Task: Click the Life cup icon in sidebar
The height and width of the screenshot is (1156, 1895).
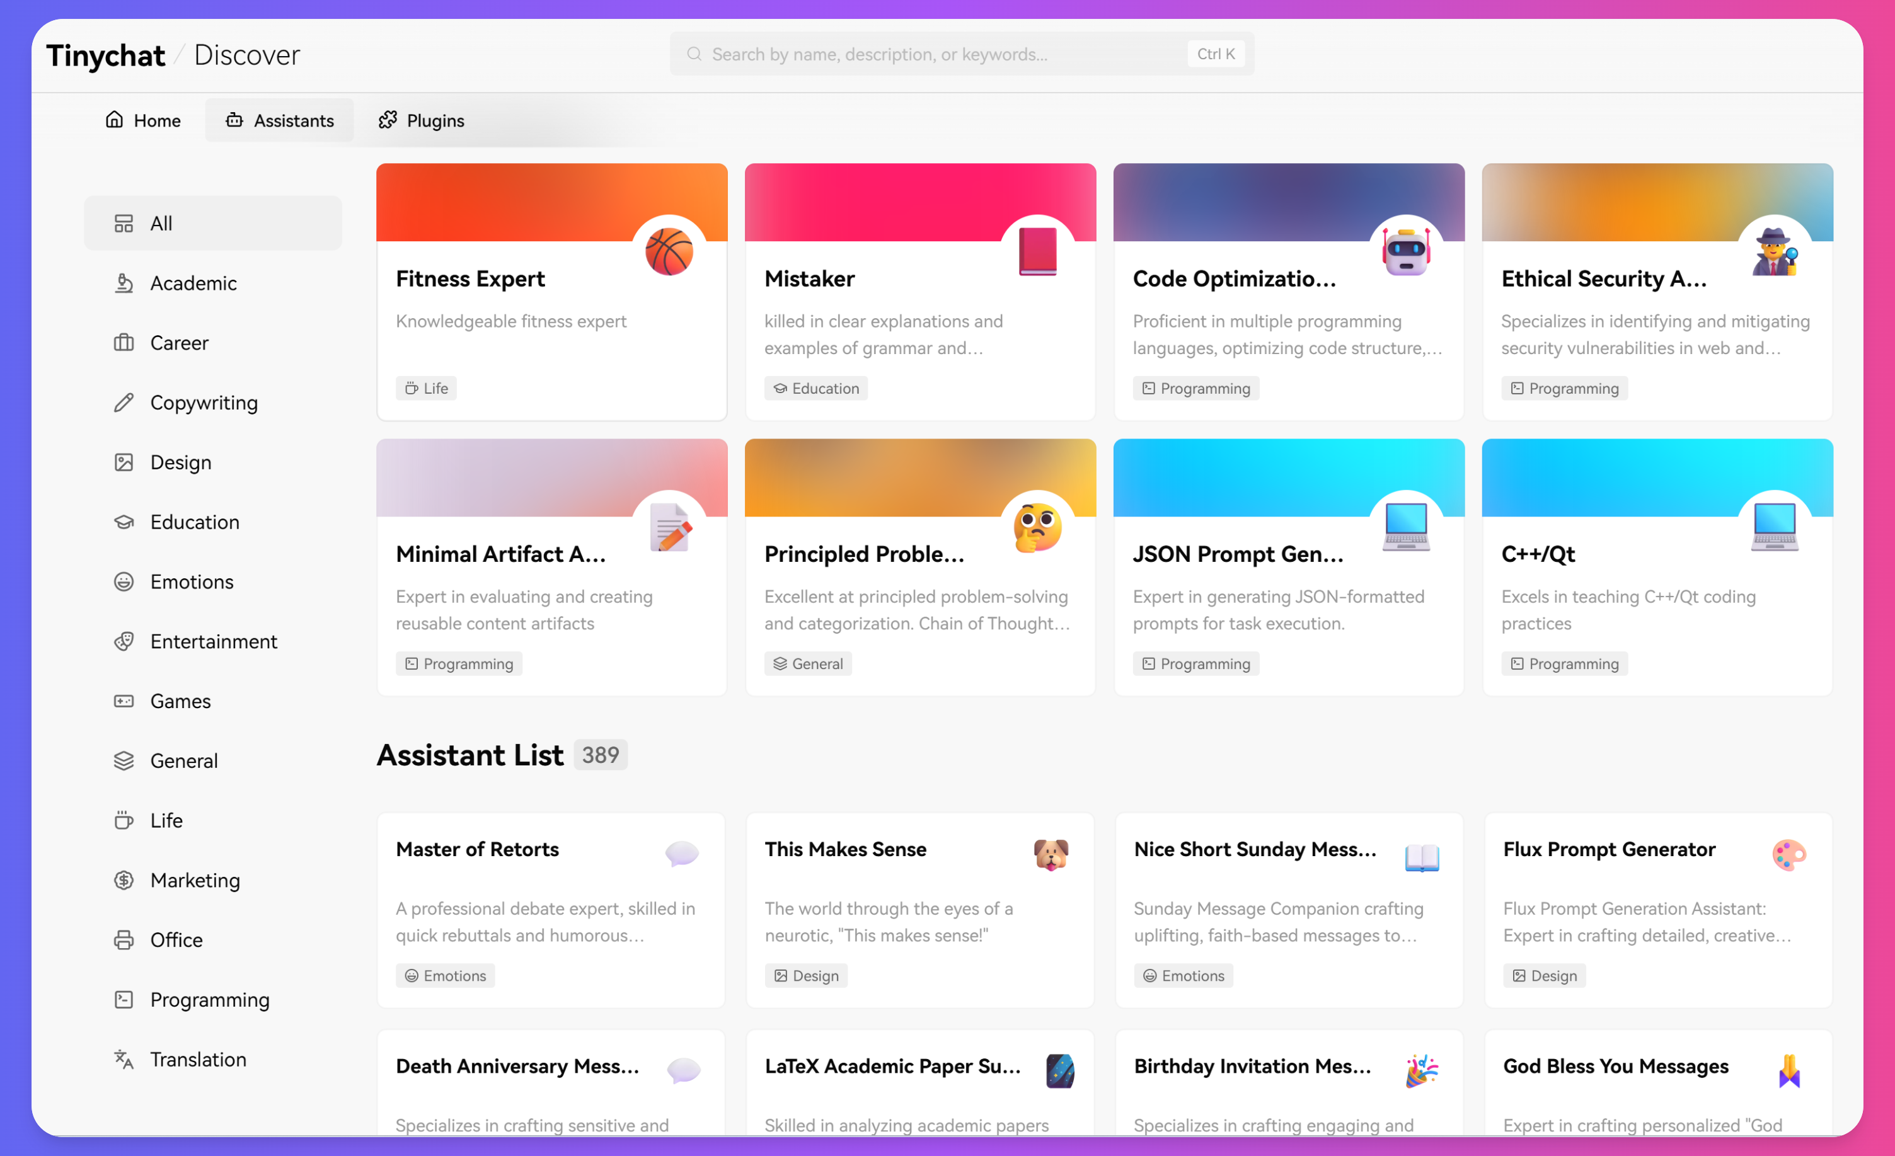Action: pyautogui.click(x=124, y=820)
